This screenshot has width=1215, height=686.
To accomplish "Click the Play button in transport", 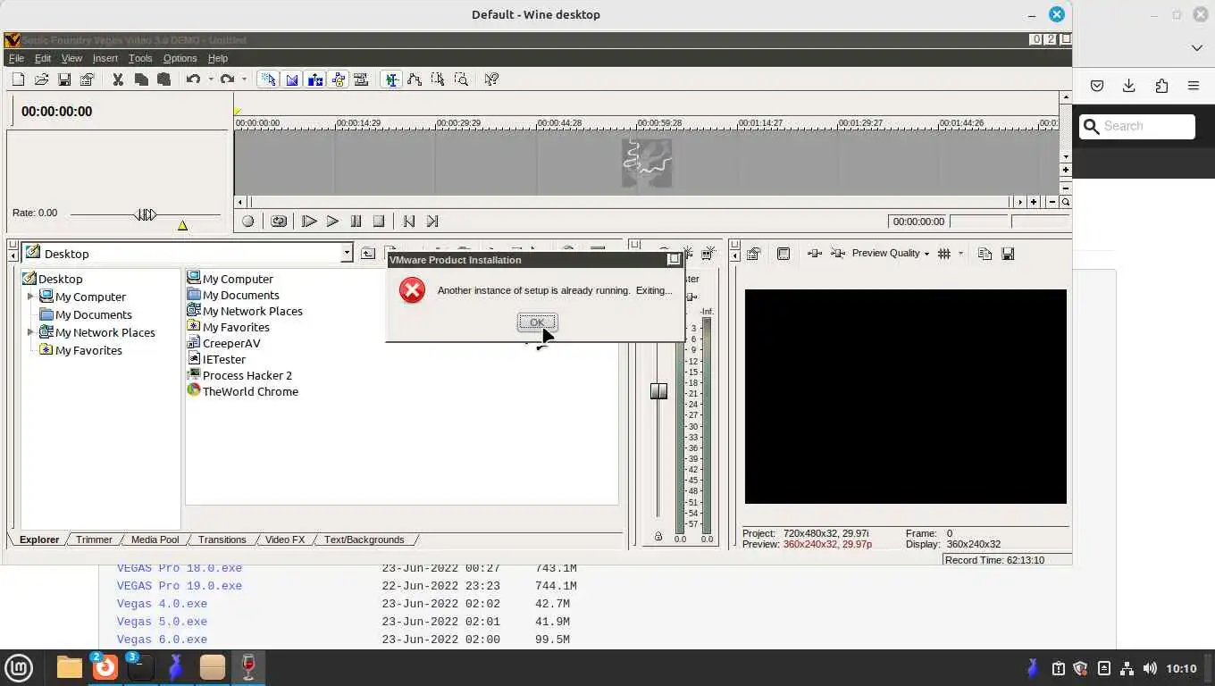I will [332, 222].
